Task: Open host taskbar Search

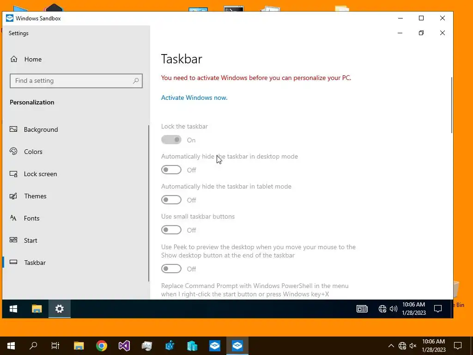Action: coord(33,346)
